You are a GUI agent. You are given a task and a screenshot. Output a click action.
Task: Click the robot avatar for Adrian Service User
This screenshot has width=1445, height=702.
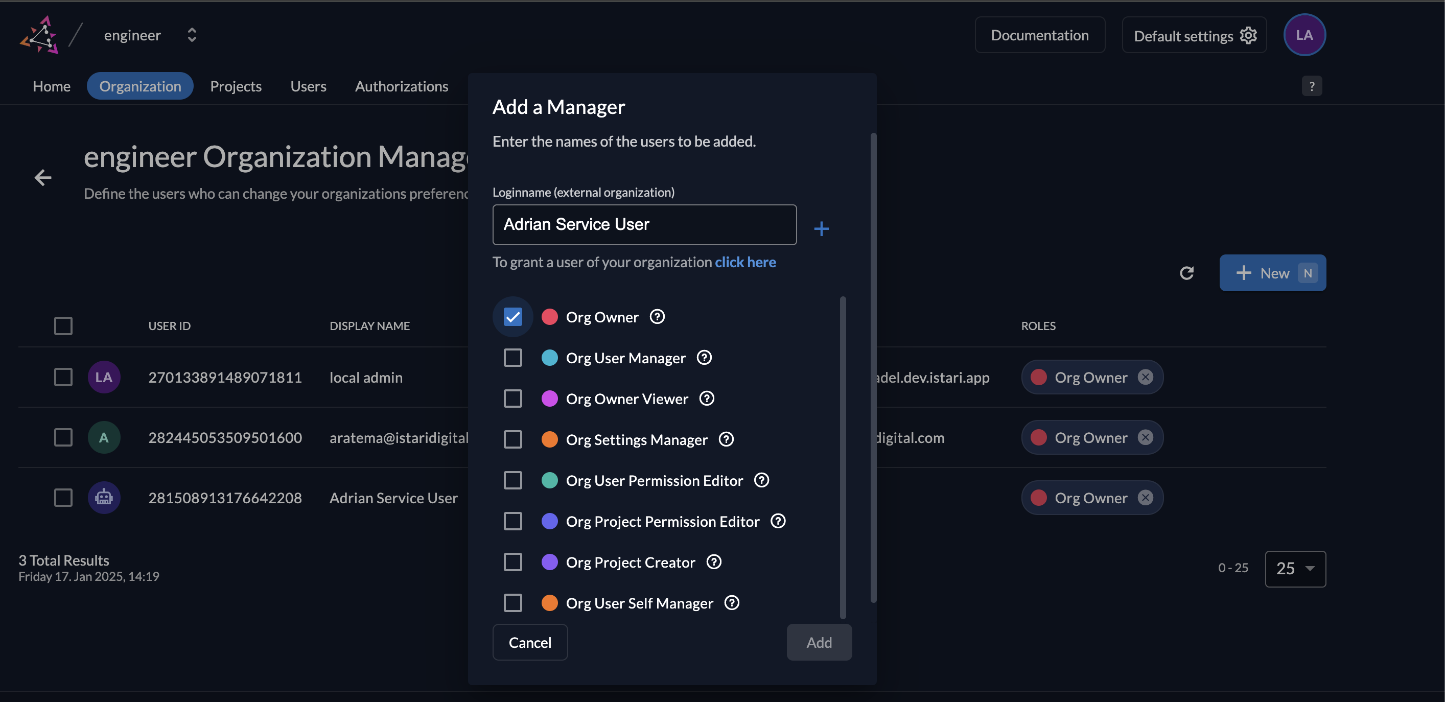(x=104, y=497)
